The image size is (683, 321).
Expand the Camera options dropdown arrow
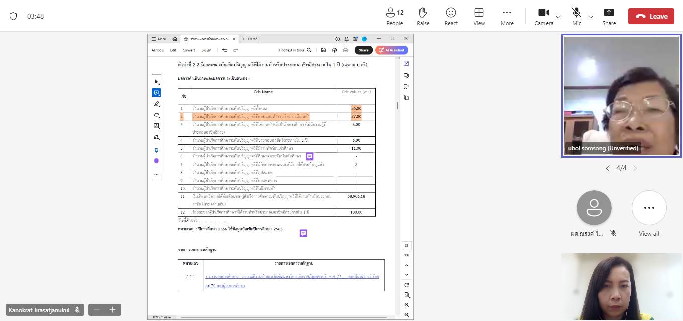click(558, 17)
